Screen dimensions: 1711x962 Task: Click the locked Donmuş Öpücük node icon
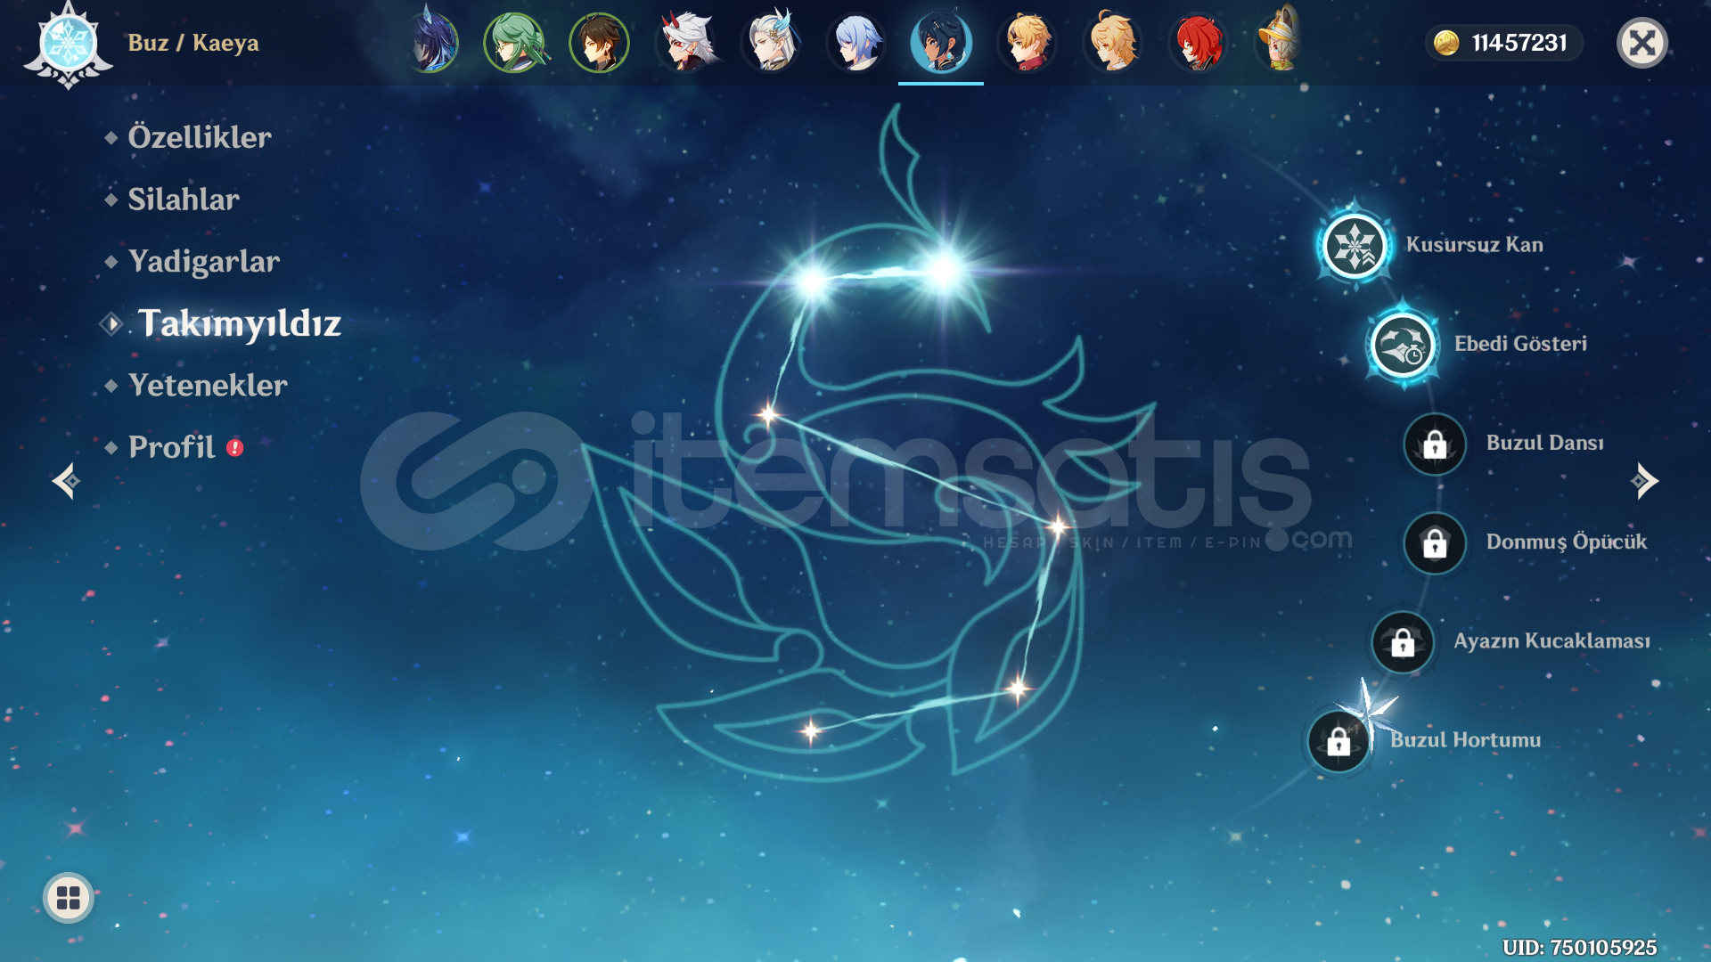click(1435, 542)
